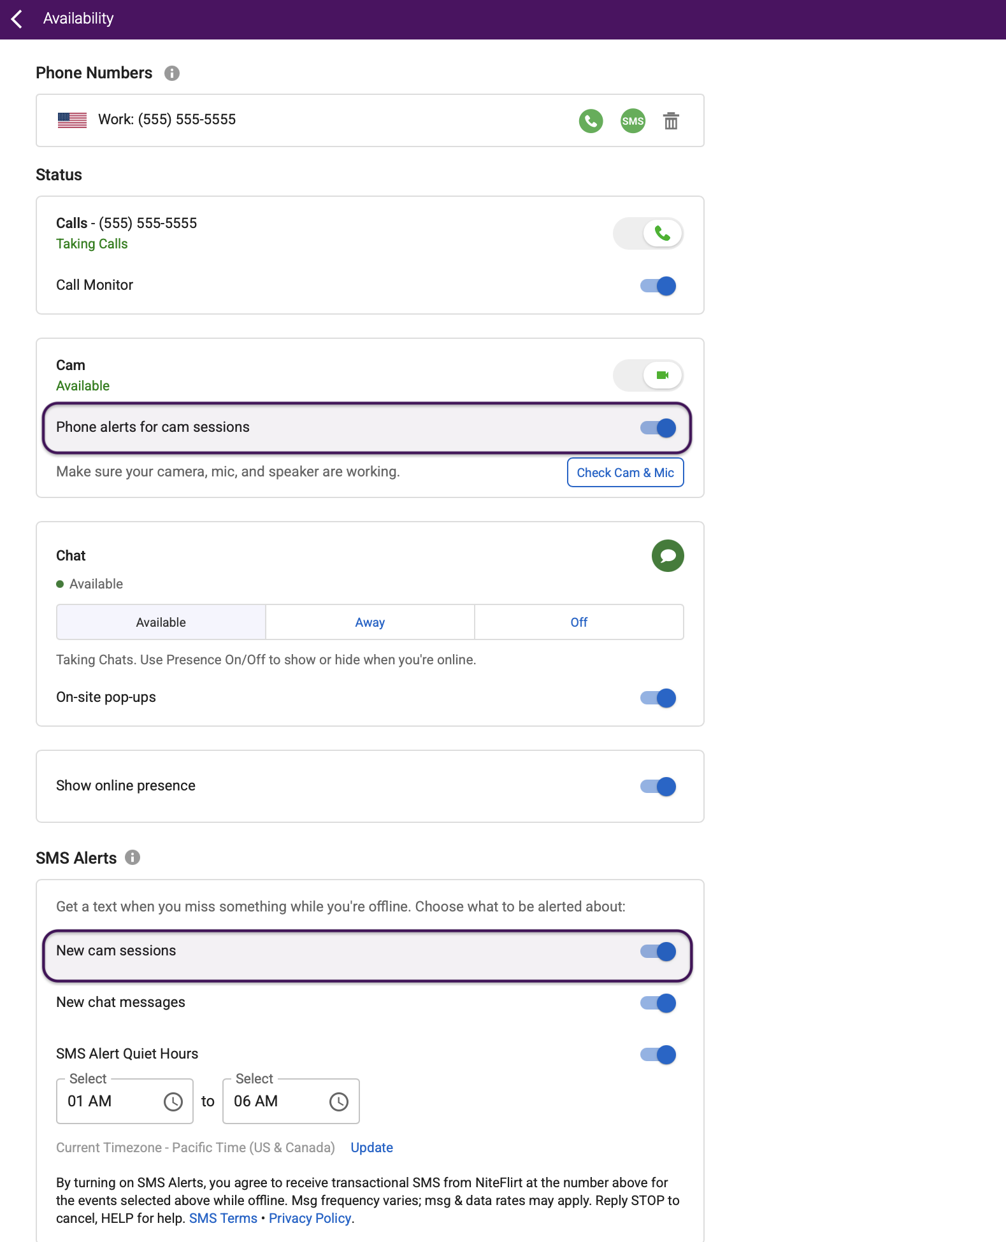Open quiet hours end time field 06 AM

[x=291, y=1101]
